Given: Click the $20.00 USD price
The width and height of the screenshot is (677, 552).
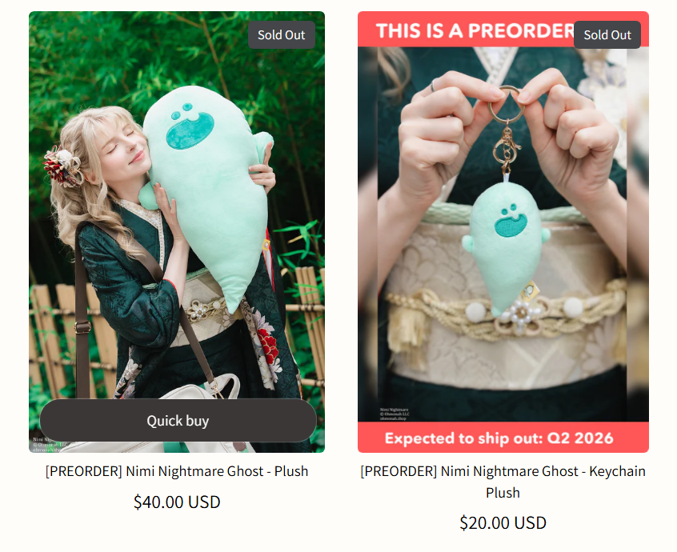Looking at the screenshot, I should [x=503, y=522].
